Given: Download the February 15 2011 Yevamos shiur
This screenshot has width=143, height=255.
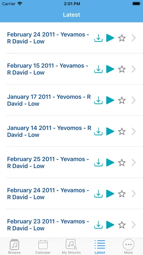Looking at the screenshot, I should 98,69.
